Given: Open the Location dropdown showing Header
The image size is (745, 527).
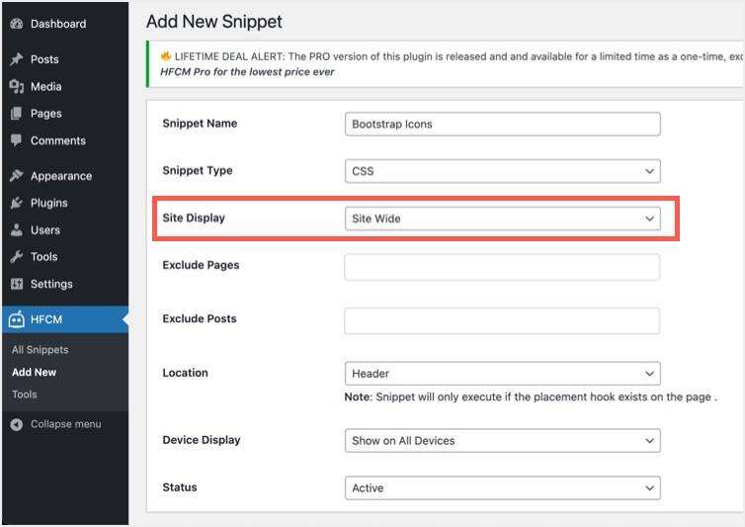Looking at the screenshot, I should [x=502, y=374].
